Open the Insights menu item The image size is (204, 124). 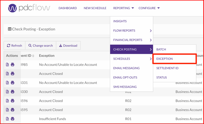pos(120,21)
